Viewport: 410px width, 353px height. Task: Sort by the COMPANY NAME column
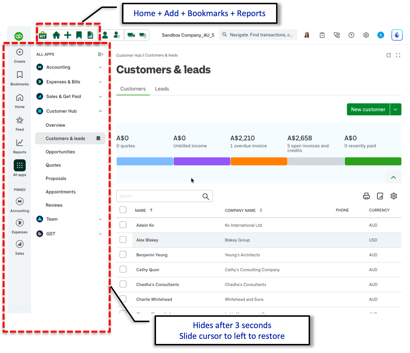pyautogui.click(x=244, y=210)
